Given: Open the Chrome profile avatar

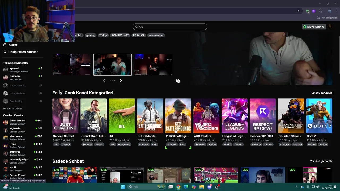Looking at the screenshot, I should click(x=330, y=11).
